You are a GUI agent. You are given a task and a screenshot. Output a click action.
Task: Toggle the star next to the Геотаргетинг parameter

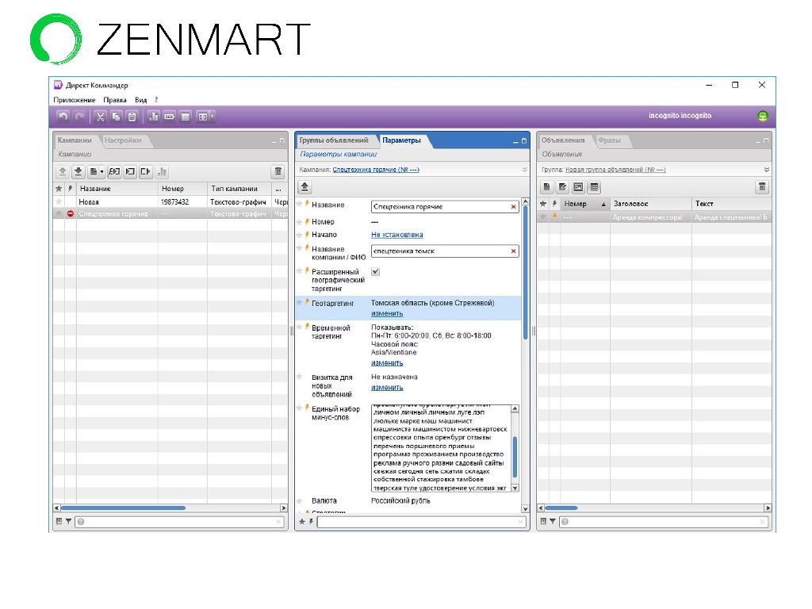pyautogui.click(x=299, y=302)
